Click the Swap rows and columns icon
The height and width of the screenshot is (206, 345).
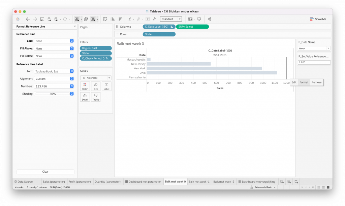tap(105, 19)
